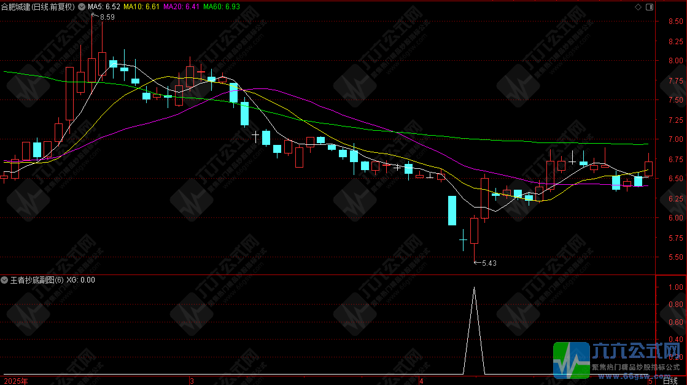Click the XG signal spike peak
687x385 pixels.
click(474, 287)
